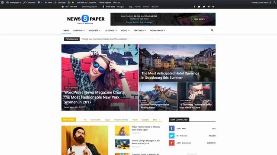The width and height of the screenshot is (277, 155).
Task: Open Live CSS link
Action: pyautogui.click(x=116, y=3)
